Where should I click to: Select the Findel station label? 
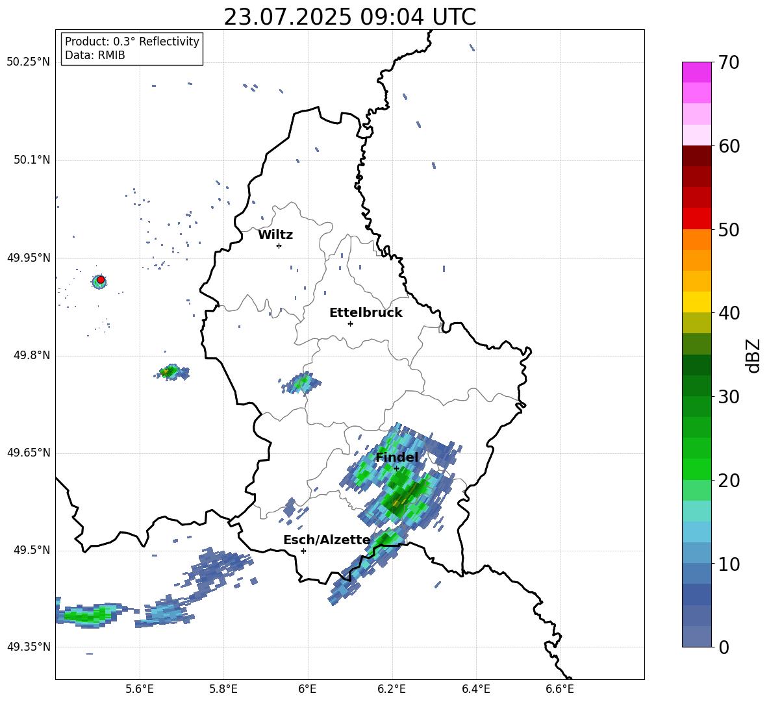pos(397,457)
